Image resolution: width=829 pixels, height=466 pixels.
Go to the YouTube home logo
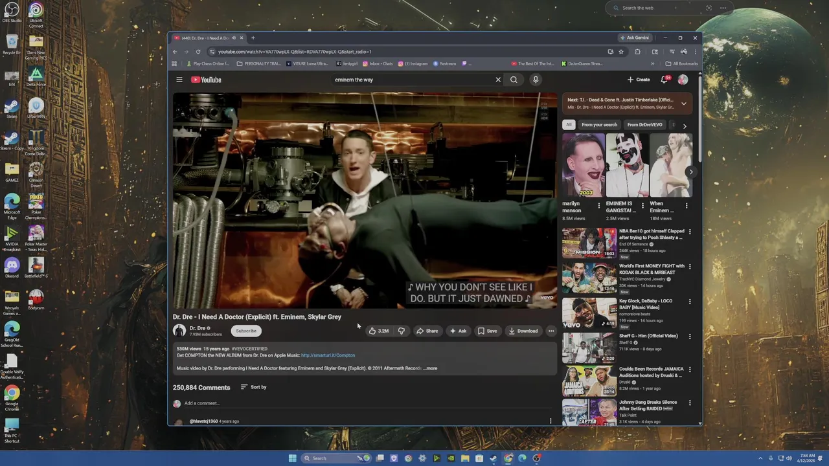click(206, 80)
